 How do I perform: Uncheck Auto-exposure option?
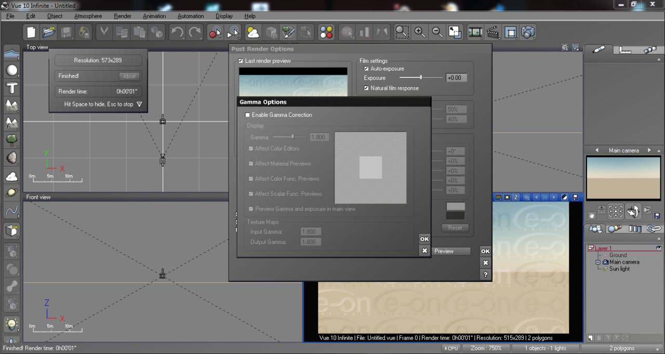coord(366,69)
